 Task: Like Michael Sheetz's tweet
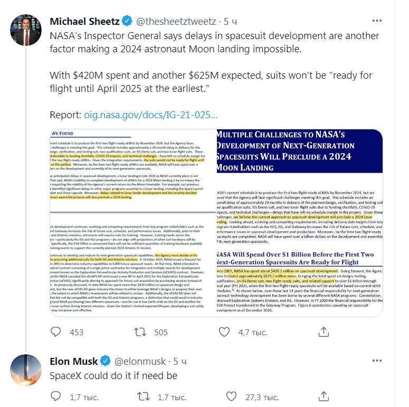tap(225, 332)
